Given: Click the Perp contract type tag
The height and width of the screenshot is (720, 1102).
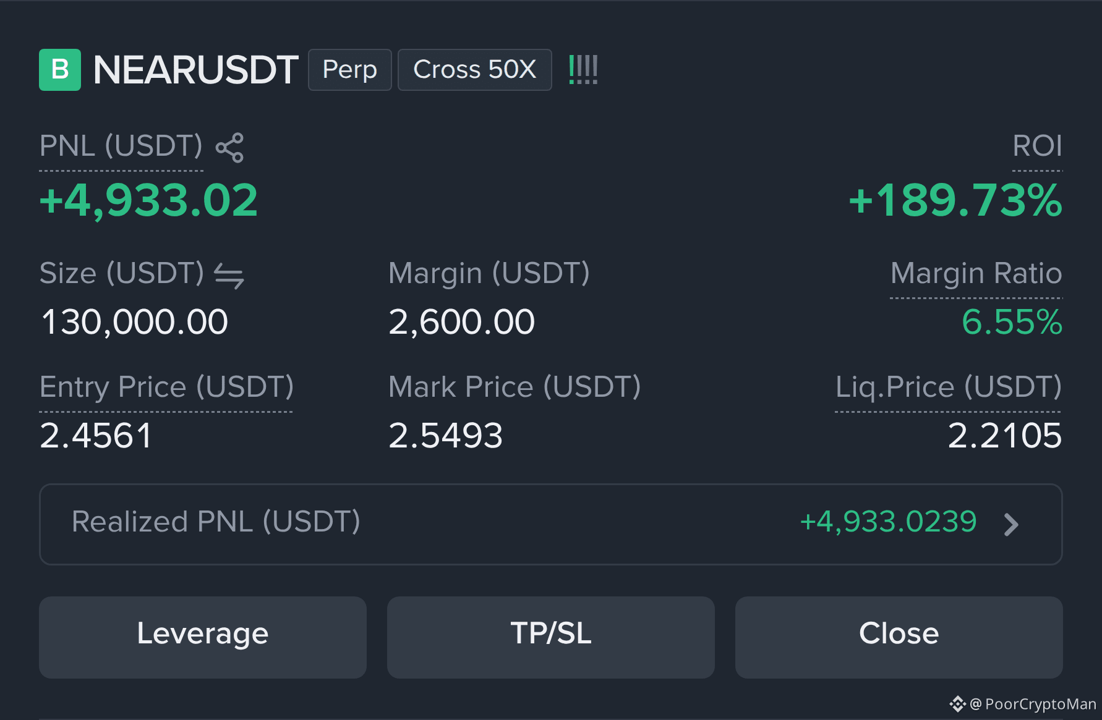Looking at the screenshot, I should click(350, 70).
